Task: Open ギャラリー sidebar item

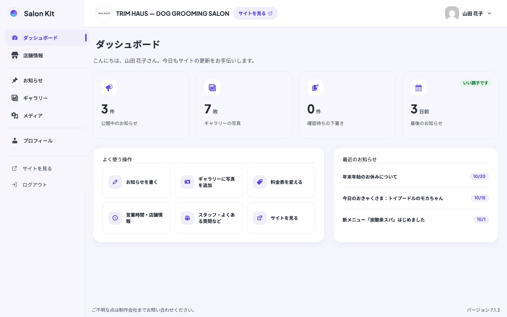Action: (47, 98)
